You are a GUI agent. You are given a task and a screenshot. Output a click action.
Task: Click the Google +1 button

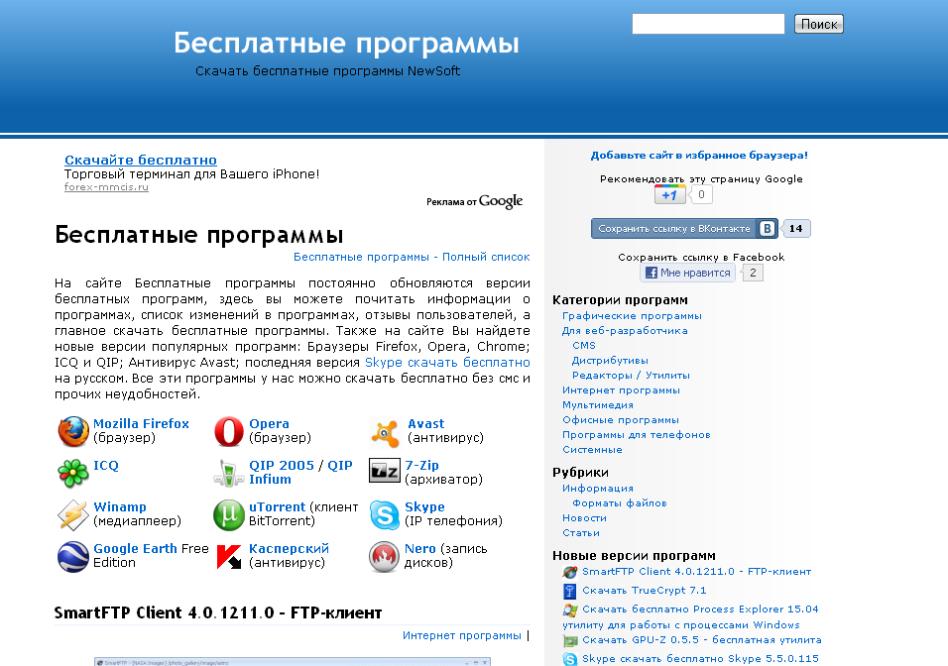tap(670, 194)
